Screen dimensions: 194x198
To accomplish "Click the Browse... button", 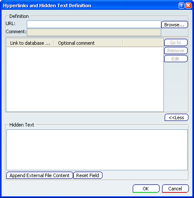I will click(x=174, y=25).
